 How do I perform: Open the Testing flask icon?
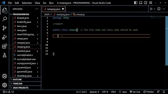point(4,55)
